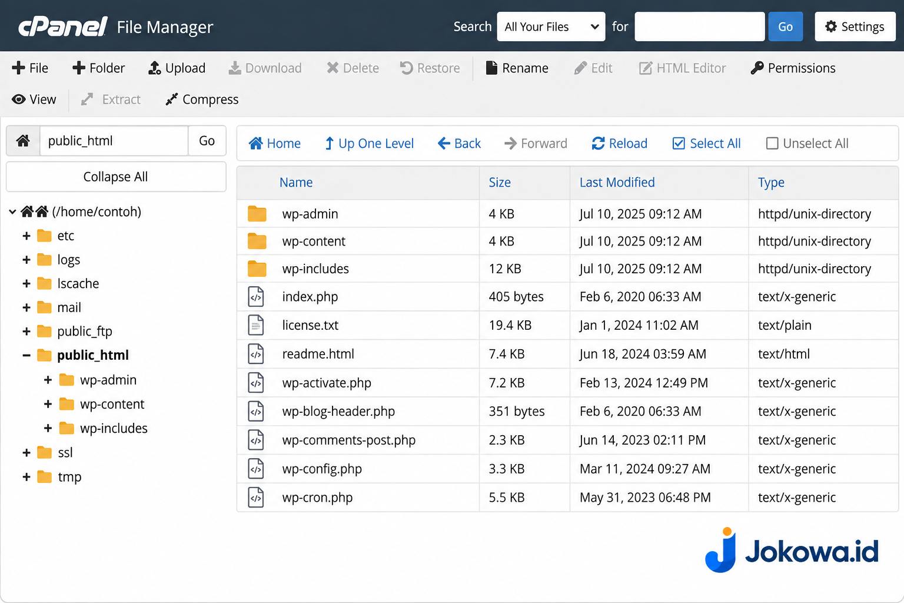Click the Compress toolbar button
Viewport: 904px width, 603px height.
tap(202, 100)
